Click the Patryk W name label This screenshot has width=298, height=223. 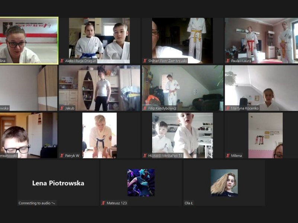(72, 156)
